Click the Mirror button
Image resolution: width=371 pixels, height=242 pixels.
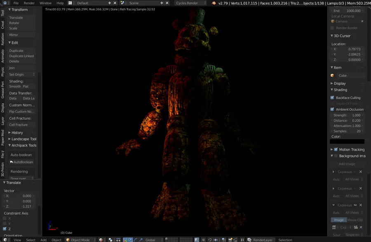coord(21,35)
